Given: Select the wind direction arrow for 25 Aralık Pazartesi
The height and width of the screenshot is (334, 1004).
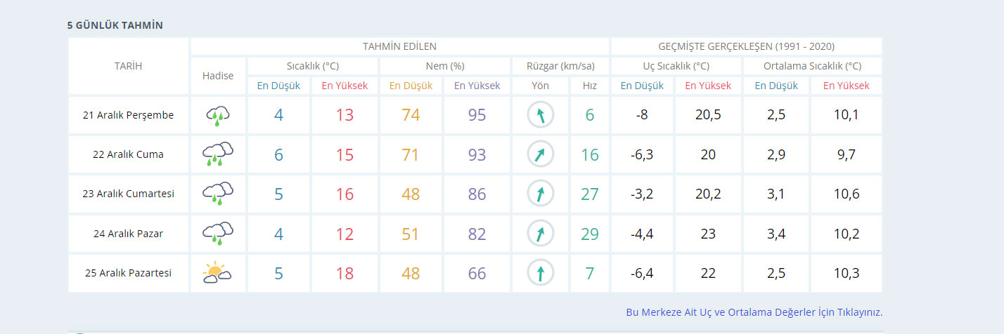Looking at the screenshot, I should coord(540,273).
